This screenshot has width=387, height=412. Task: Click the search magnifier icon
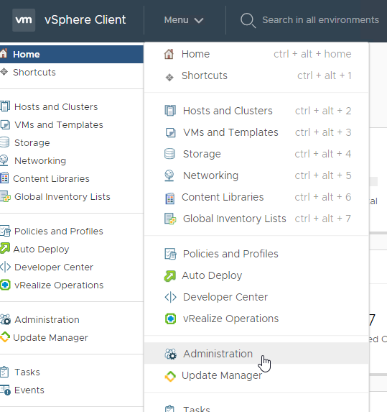click(x=248, y=21)
